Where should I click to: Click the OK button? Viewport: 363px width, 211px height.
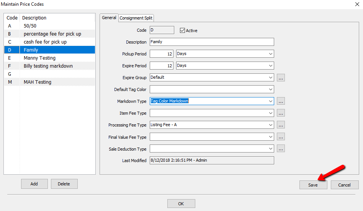coord(181,204)
